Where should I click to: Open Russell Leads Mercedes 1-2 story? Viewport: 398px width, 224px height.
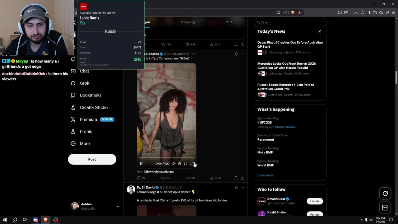[290, 90]
